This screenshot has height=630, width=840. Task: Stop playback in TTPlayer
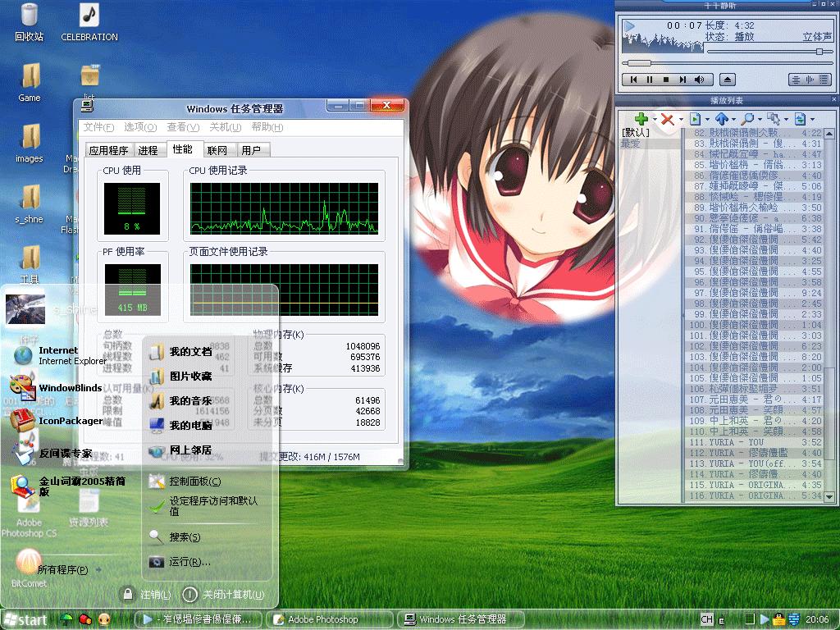click(666, 80)
